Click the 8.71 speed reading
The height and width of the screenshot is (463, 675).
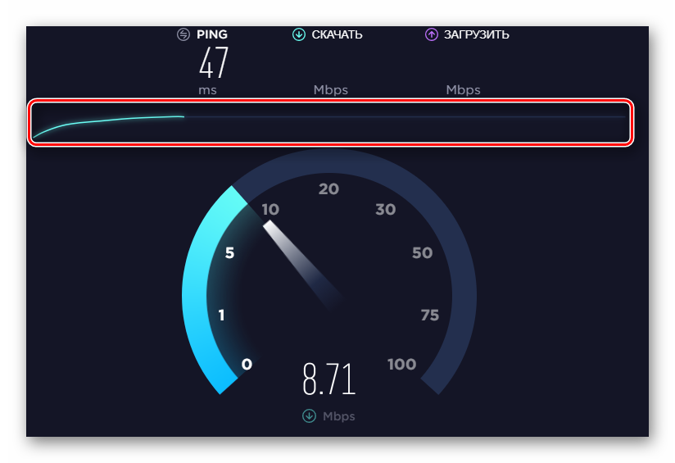pos(328,379)
